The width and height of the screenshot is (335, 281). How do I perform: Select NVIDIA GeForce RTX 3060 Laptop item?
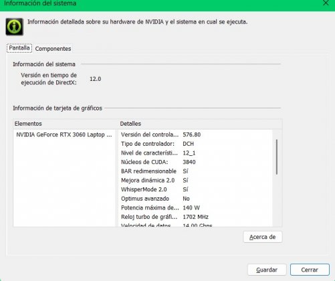pos(64,134)
